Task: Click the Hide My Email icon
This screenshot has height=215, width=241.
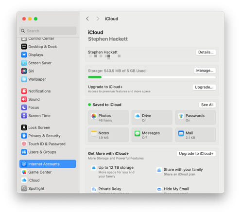Action: point(159,189)
